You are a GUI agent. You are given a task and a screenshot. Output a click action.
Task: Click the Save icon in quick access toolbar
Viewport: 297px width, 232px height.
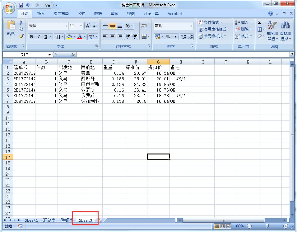tap(21, 5)
